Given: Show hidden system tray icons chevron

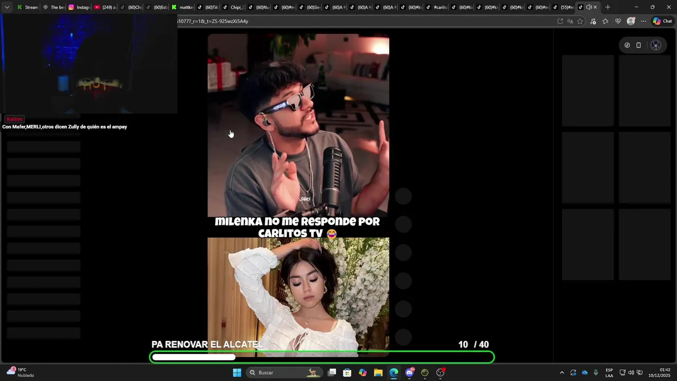Looking at the screenshot, I should pyautogui.click(x=562, y=373).
